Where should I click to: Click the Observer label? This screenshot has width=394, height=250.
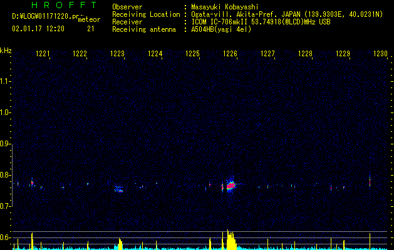tap(127, 7)
